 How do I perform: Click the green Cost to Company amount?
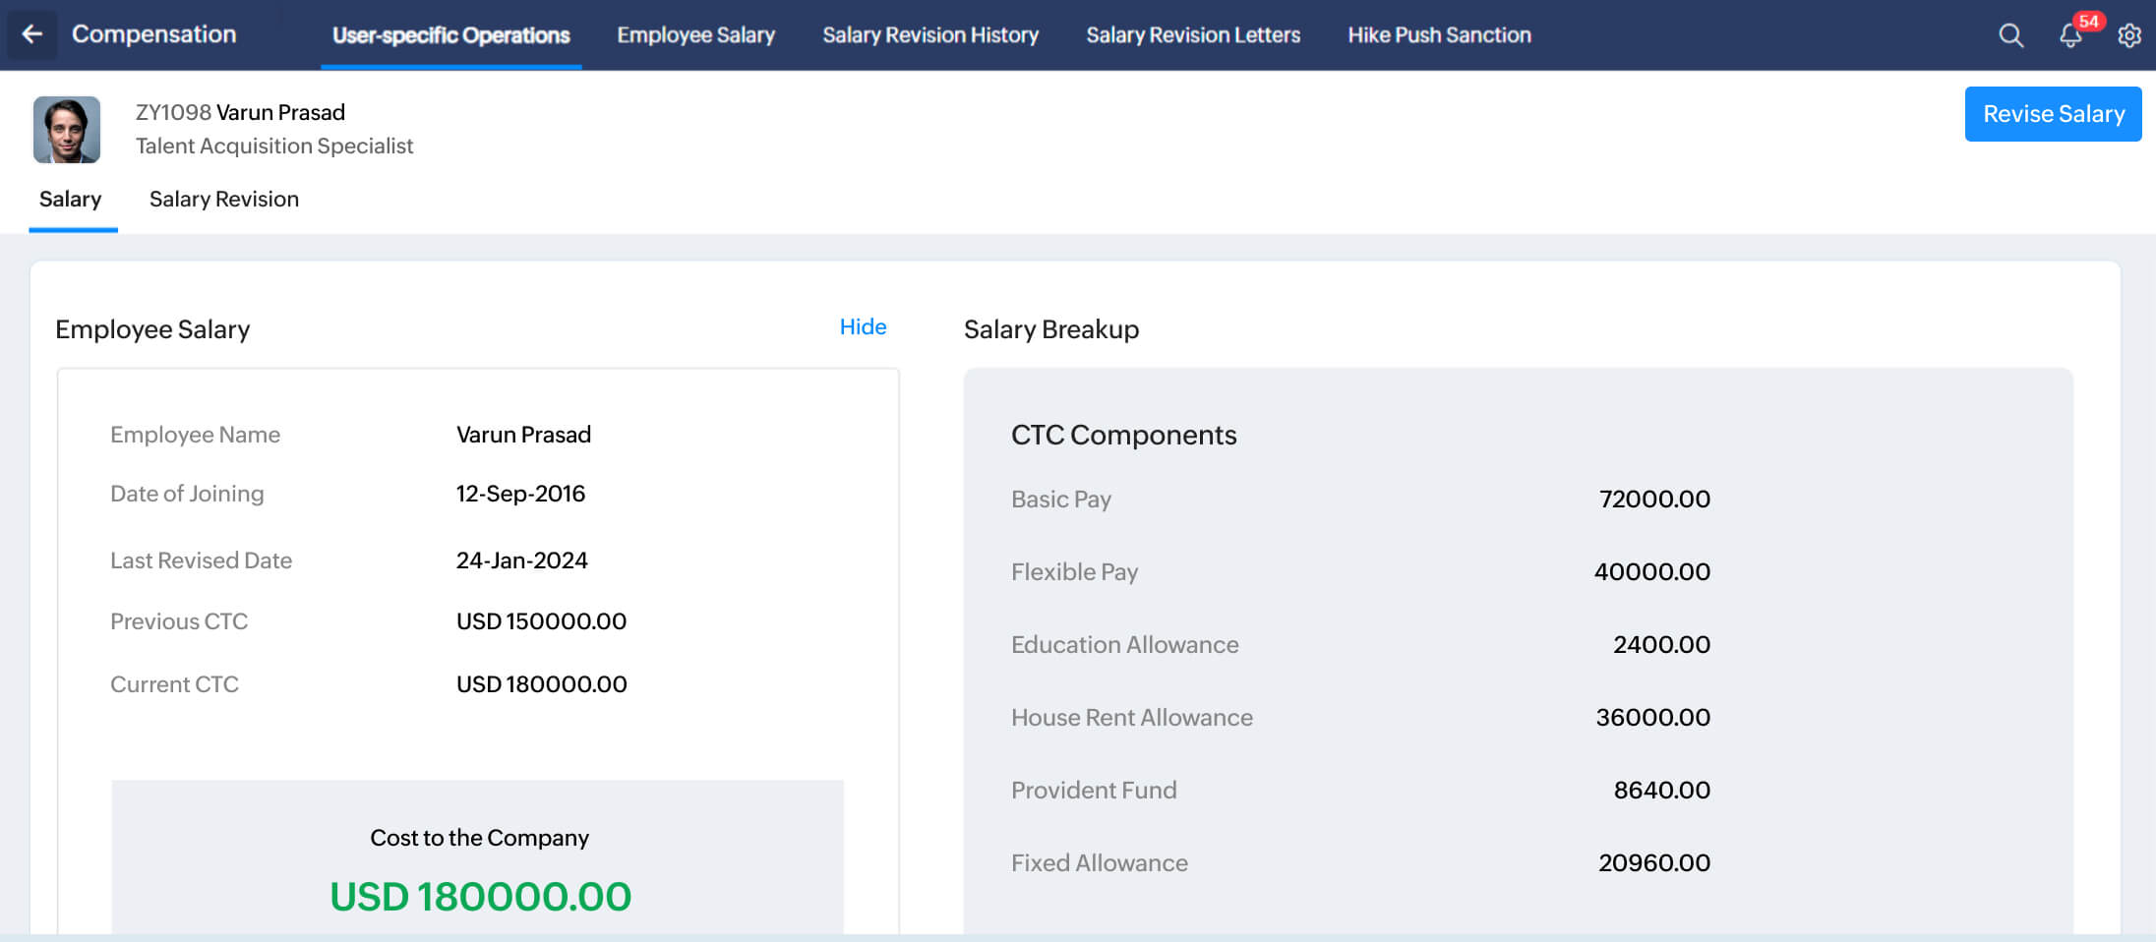pos(480,897)
